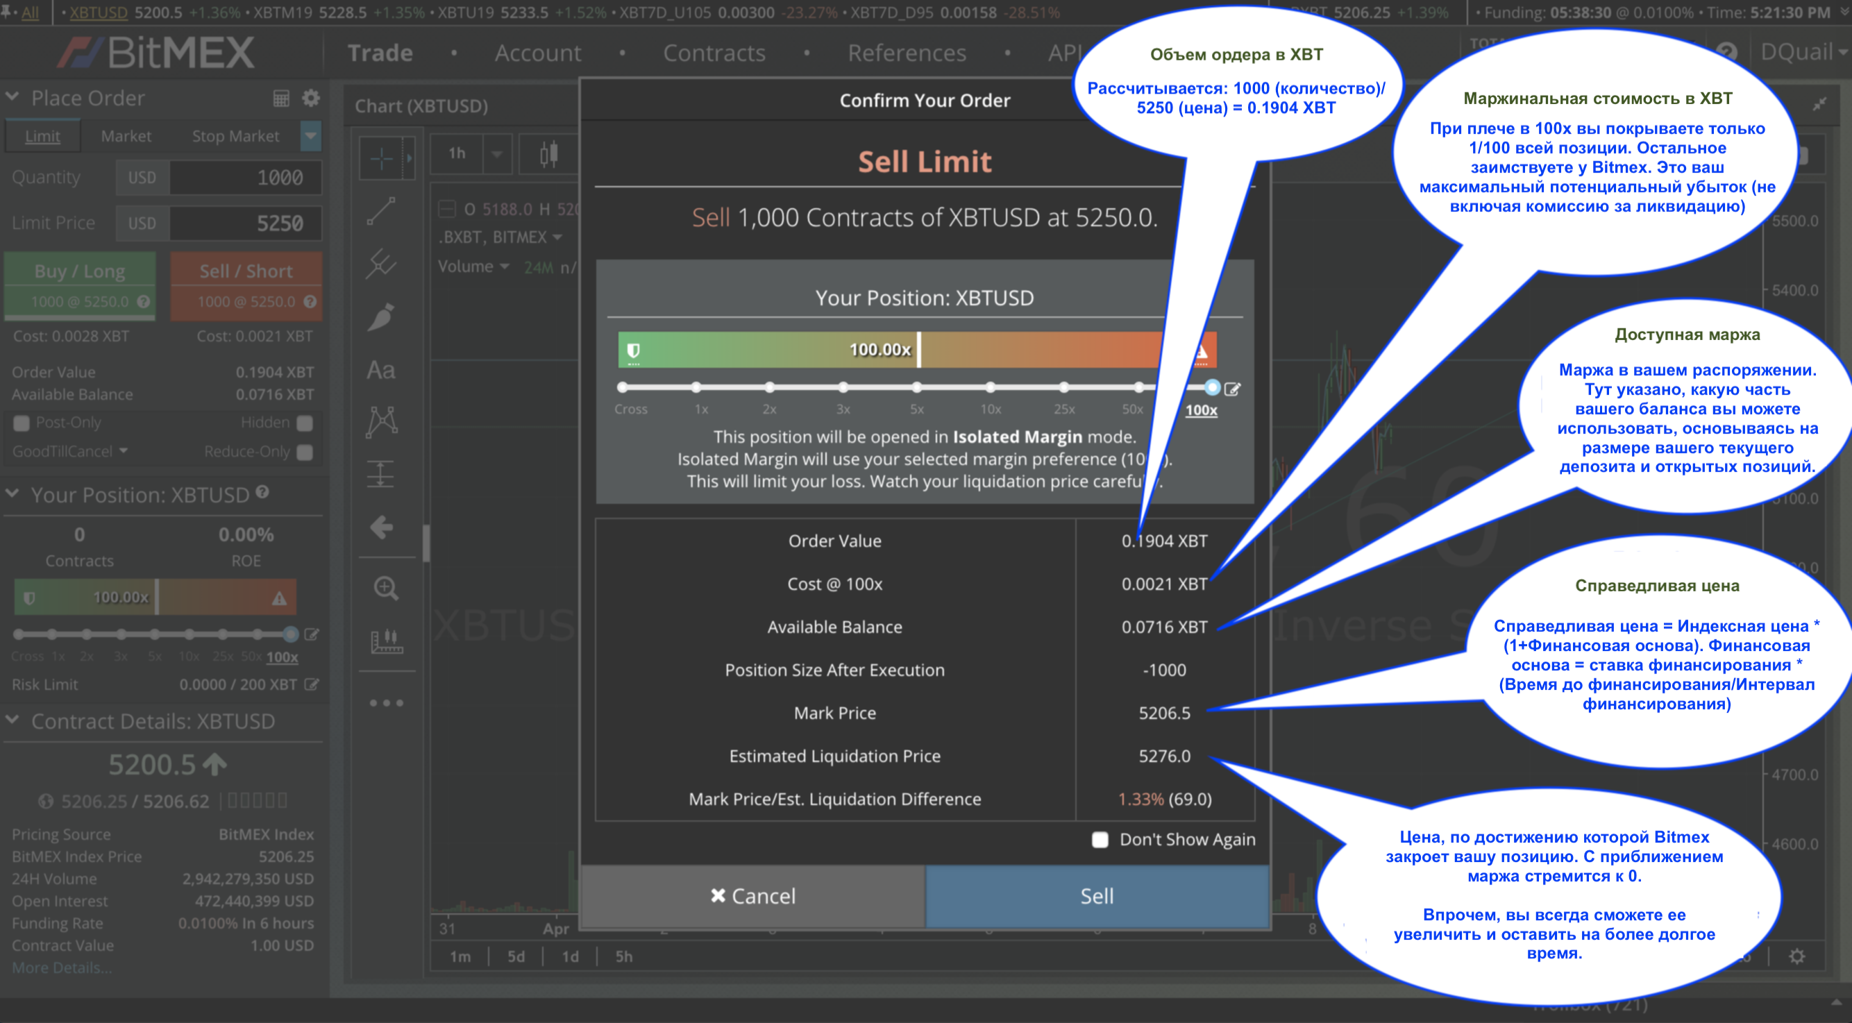Collapse the Place Order panel
The height and width of the screenshot is (1023, 1852).
(12, 96)
